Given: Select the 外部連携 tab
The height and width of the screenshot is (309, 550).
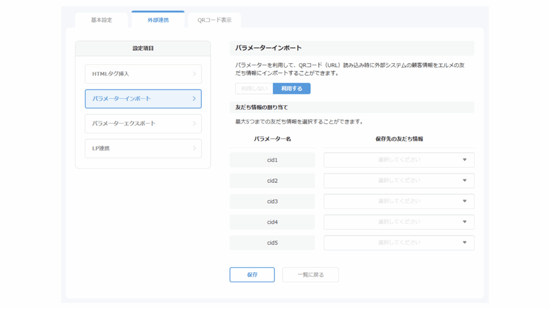Looking at the screenshot, I should (158, 20).
